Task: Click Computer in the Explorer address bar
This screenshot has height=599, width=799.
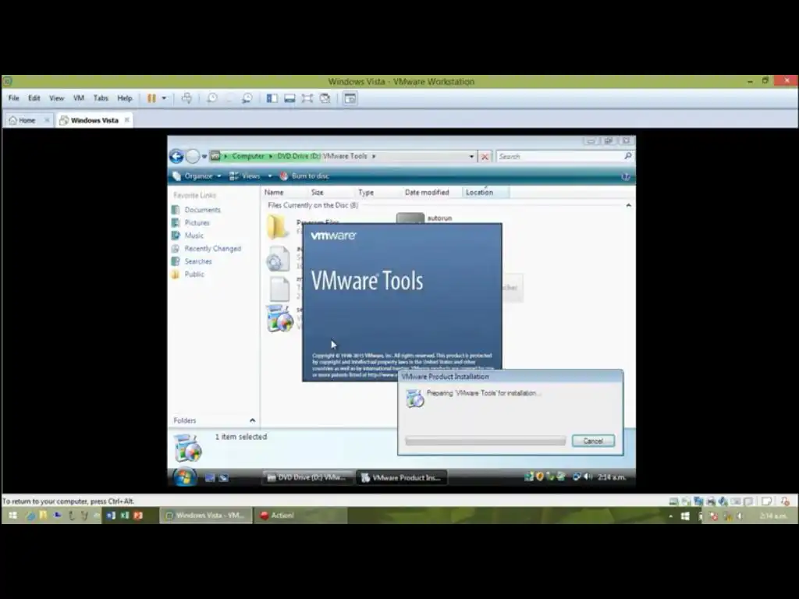Action: click(248, 156)
